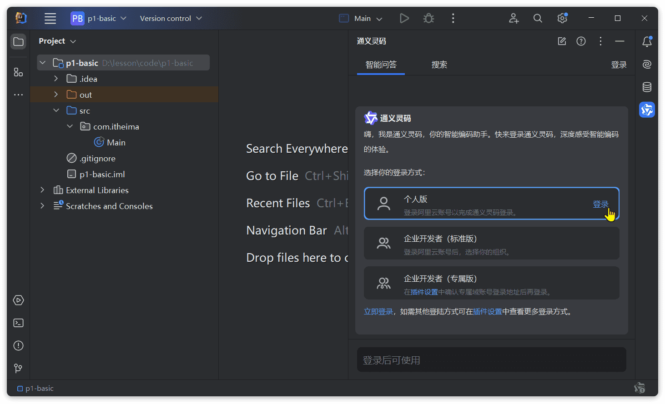
Task: Click p1-basic in the status bar
Action: click(x=35, y=389)
